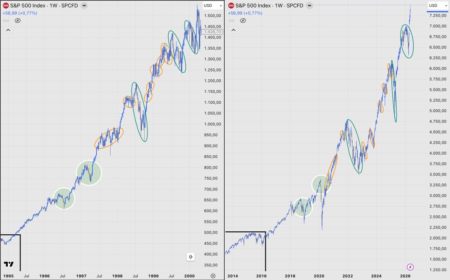The width and height of the screenshot is (450, 280).
Task: Collapse the legend chevron in right chart
Action: click(232, 30)
